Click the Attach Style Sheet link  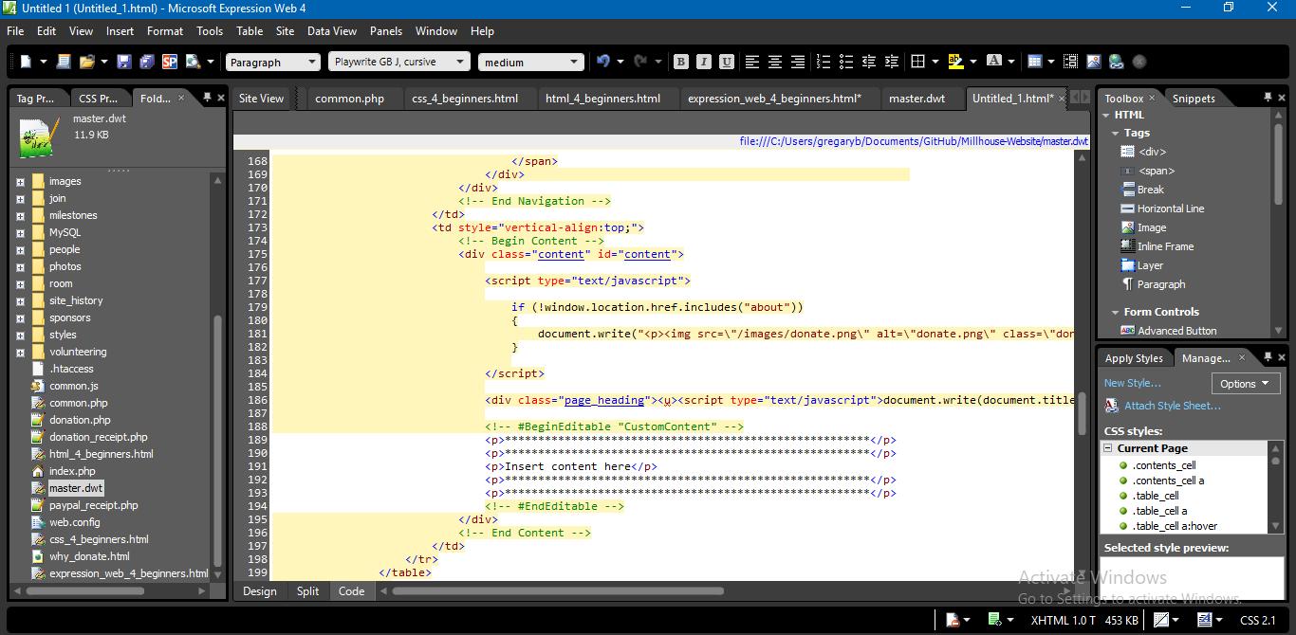click(x=1172, y=406)
